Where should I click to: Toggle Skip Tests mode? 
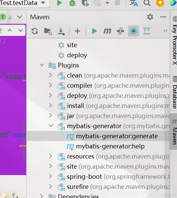[x=120, y=31]
